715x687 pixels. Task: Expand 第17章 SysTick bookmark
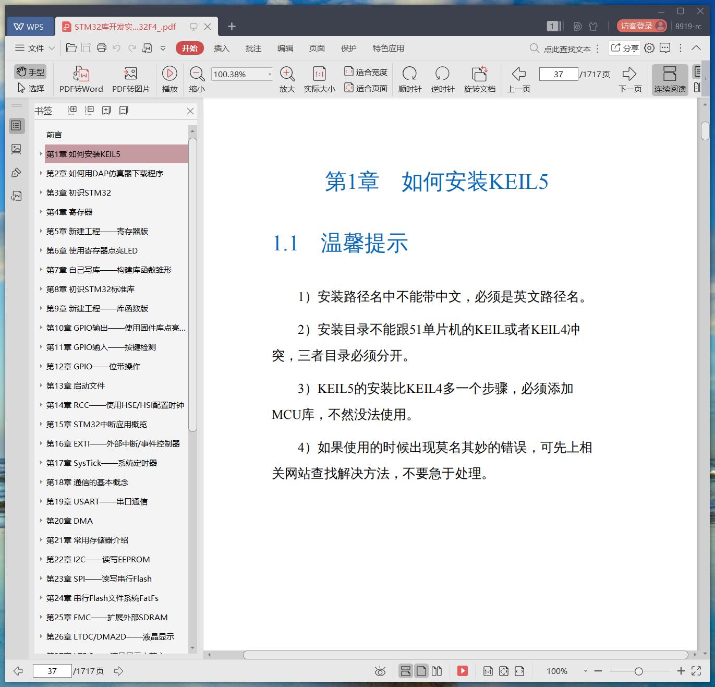pos(41,462)
